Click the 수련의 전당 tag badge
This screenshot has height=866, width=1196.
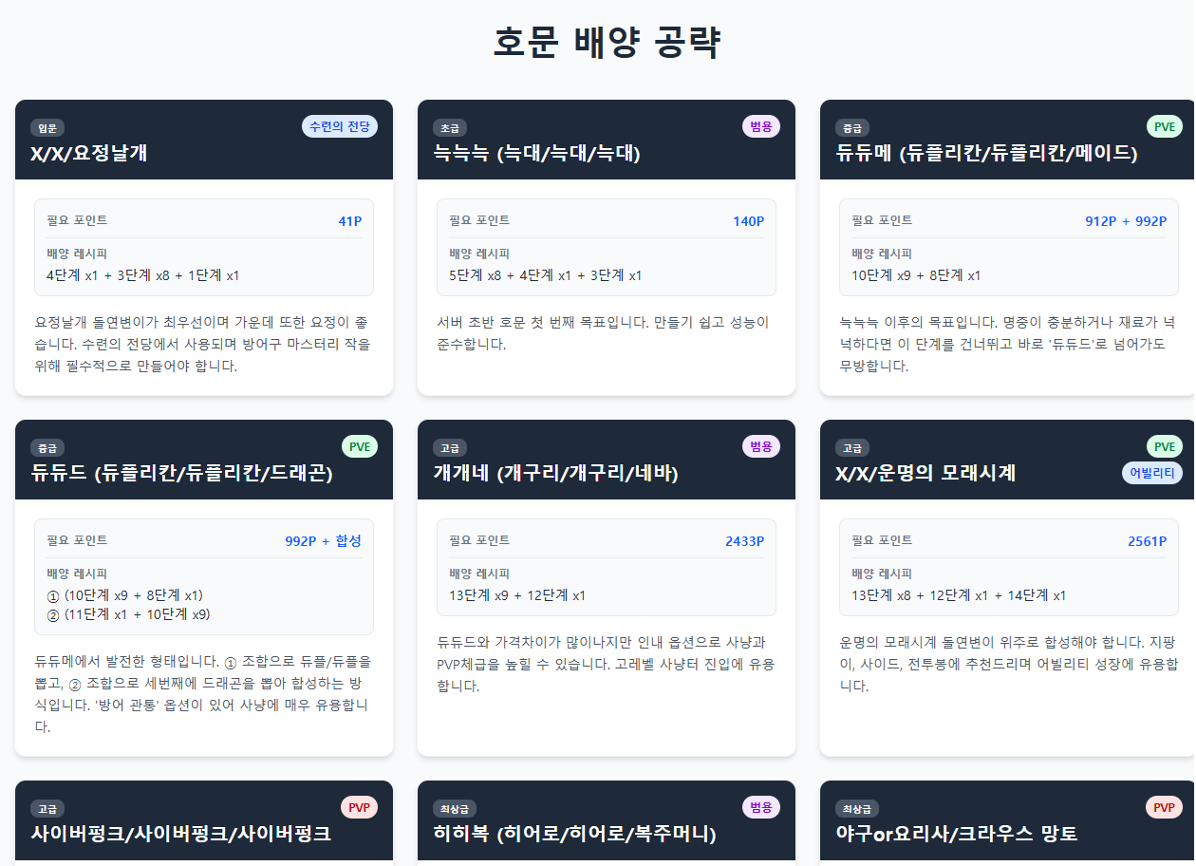coord(341,126)
